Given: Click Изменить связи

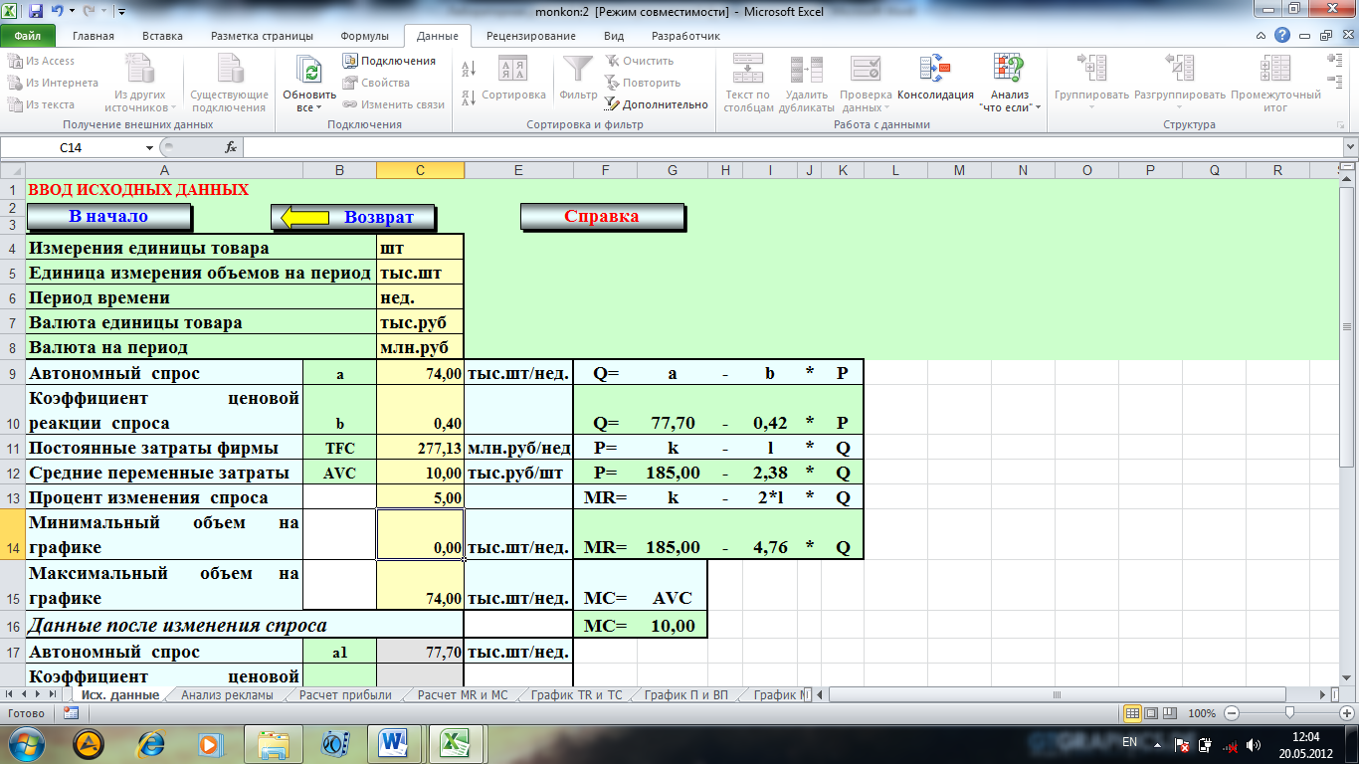Looking at the screenshot, I should [x=394, y=104].
